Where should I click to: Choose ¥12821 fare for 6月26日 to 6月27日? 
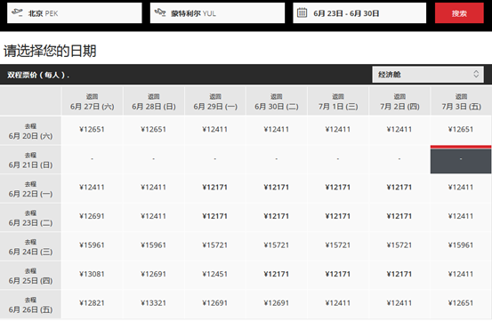(93, 303)
